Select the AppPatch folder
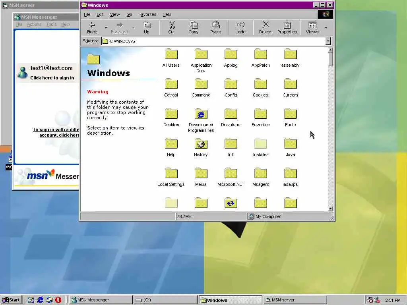The height and width of the screenshot is (305, 407). coord(261,58)
